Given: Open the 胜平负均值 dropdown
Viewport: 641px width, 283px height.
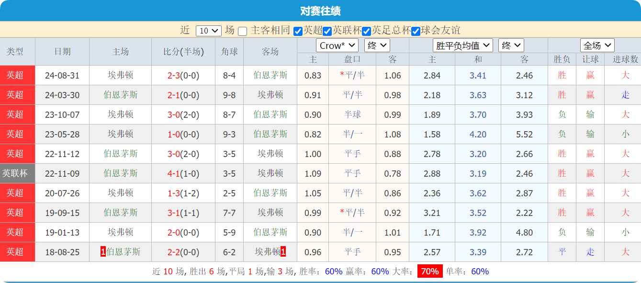Looking at the screenshot, I should click(x=463, y=45).
